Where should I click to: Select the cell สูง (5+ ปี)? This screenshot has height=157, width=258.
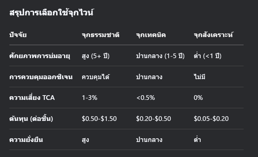coord(95,56)
